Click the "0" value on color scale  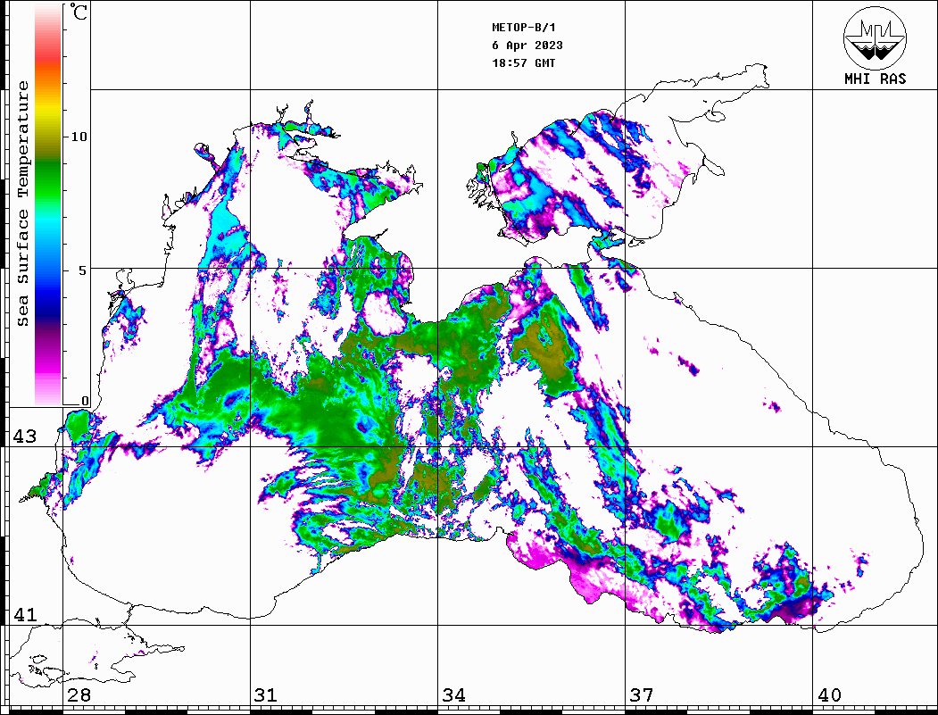tap(85, 401)
